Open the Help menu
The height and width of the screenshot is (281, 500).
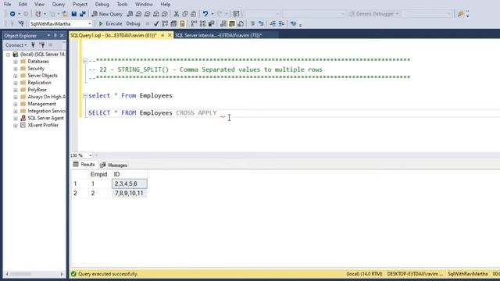tap(165, 5)
